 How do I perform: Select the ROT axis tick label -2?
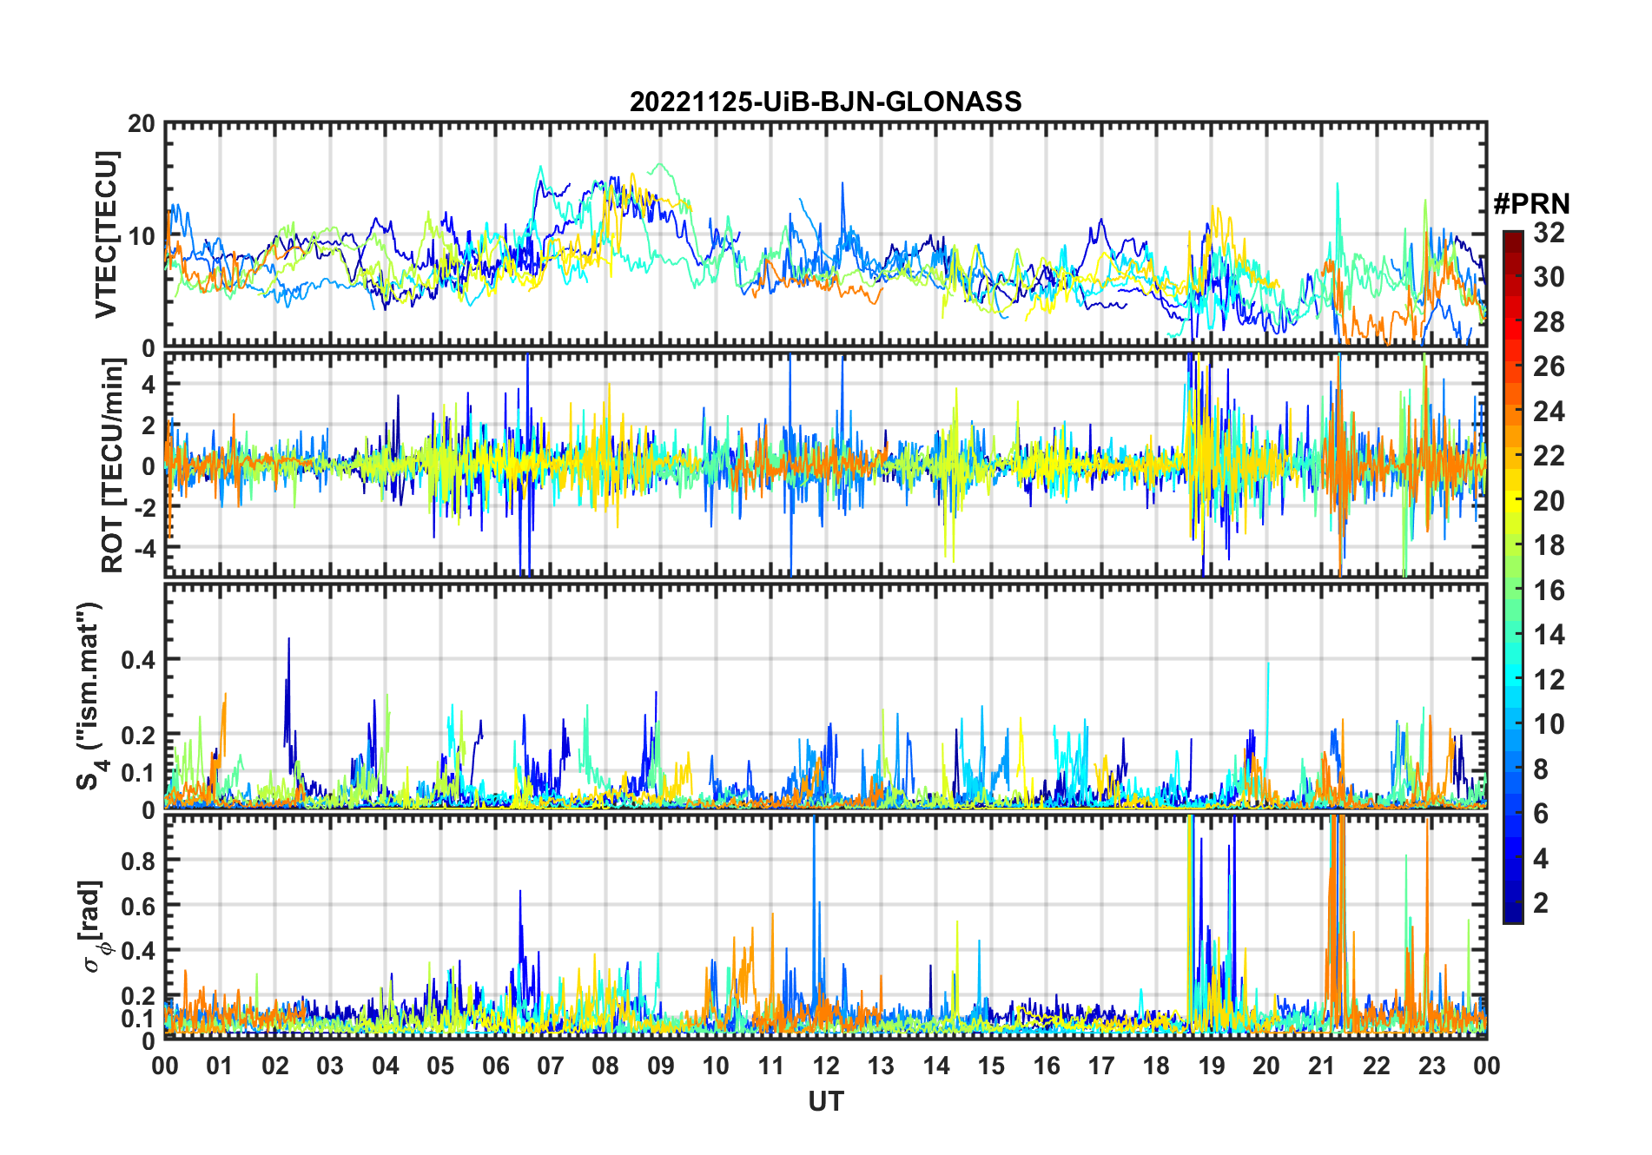pos(144,507)
